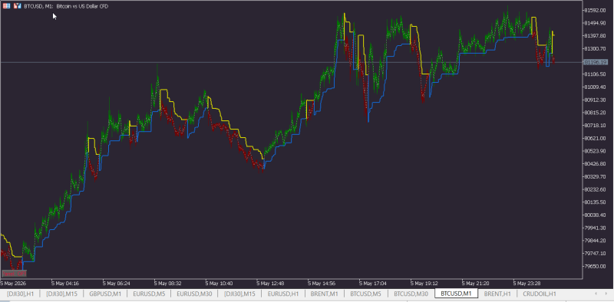Open the BRENT,H1 chart tab
Viewport: 614px width, 302px height.
click(x=497, y=294)
